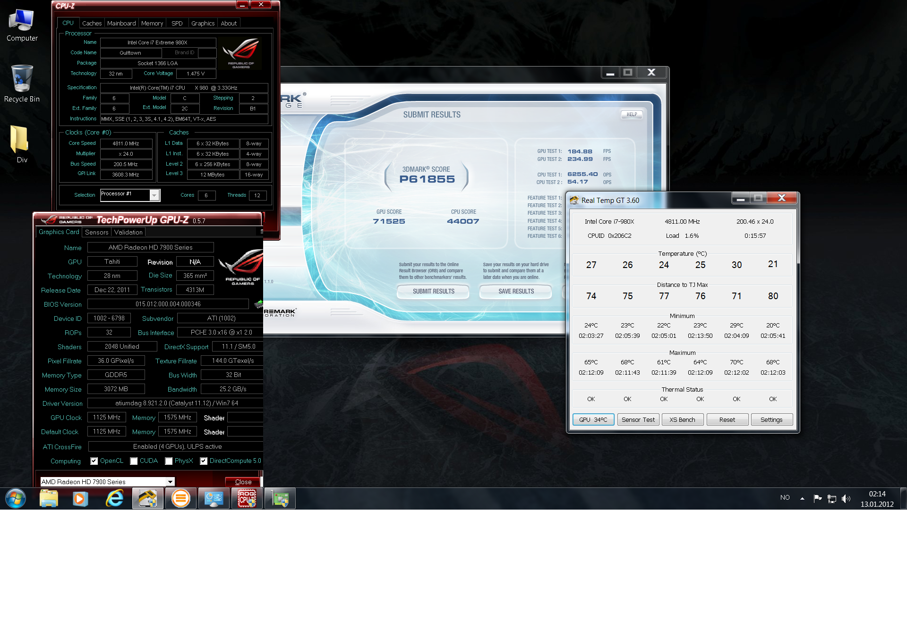Switch to the orange 3DMark taskbar icon
This screenshot has height=637, width=907.
[x=180, y=498]
